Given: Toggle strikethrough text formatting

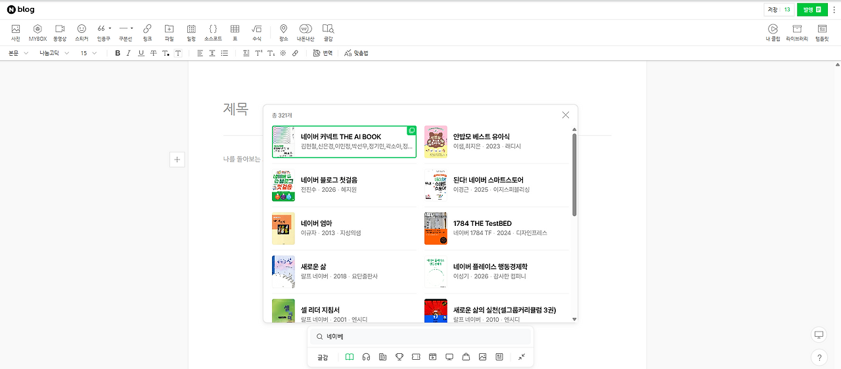Looking at the screenshot, I should point(153,53).
